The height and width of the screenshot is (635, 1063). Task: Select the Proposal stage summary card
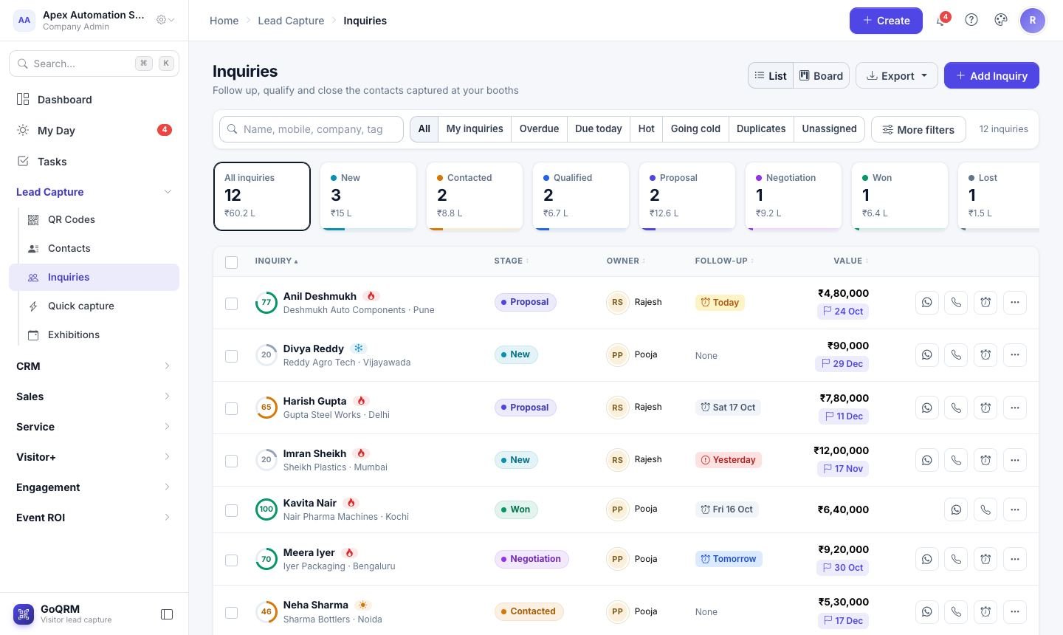pyautogui.click(x=687, y=196)
